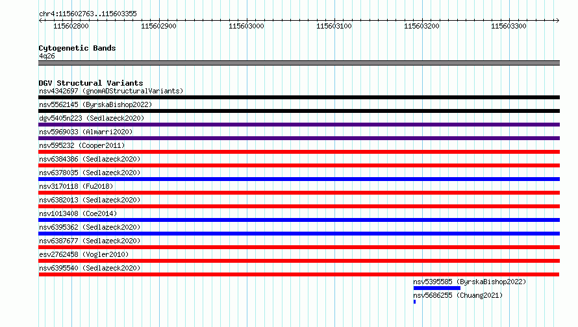Click the red bar under nsv6387677
The width and height of the screenshot is (578, 327).
pos(299,247)
